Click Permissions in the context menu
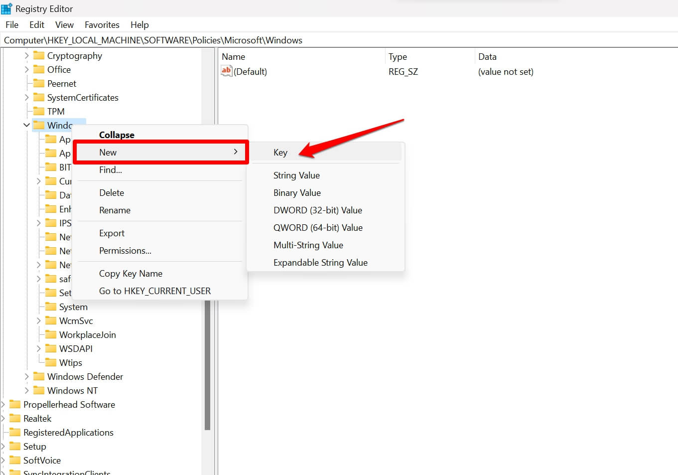Viewport: 678px width, 475px height. coord(125,250)
